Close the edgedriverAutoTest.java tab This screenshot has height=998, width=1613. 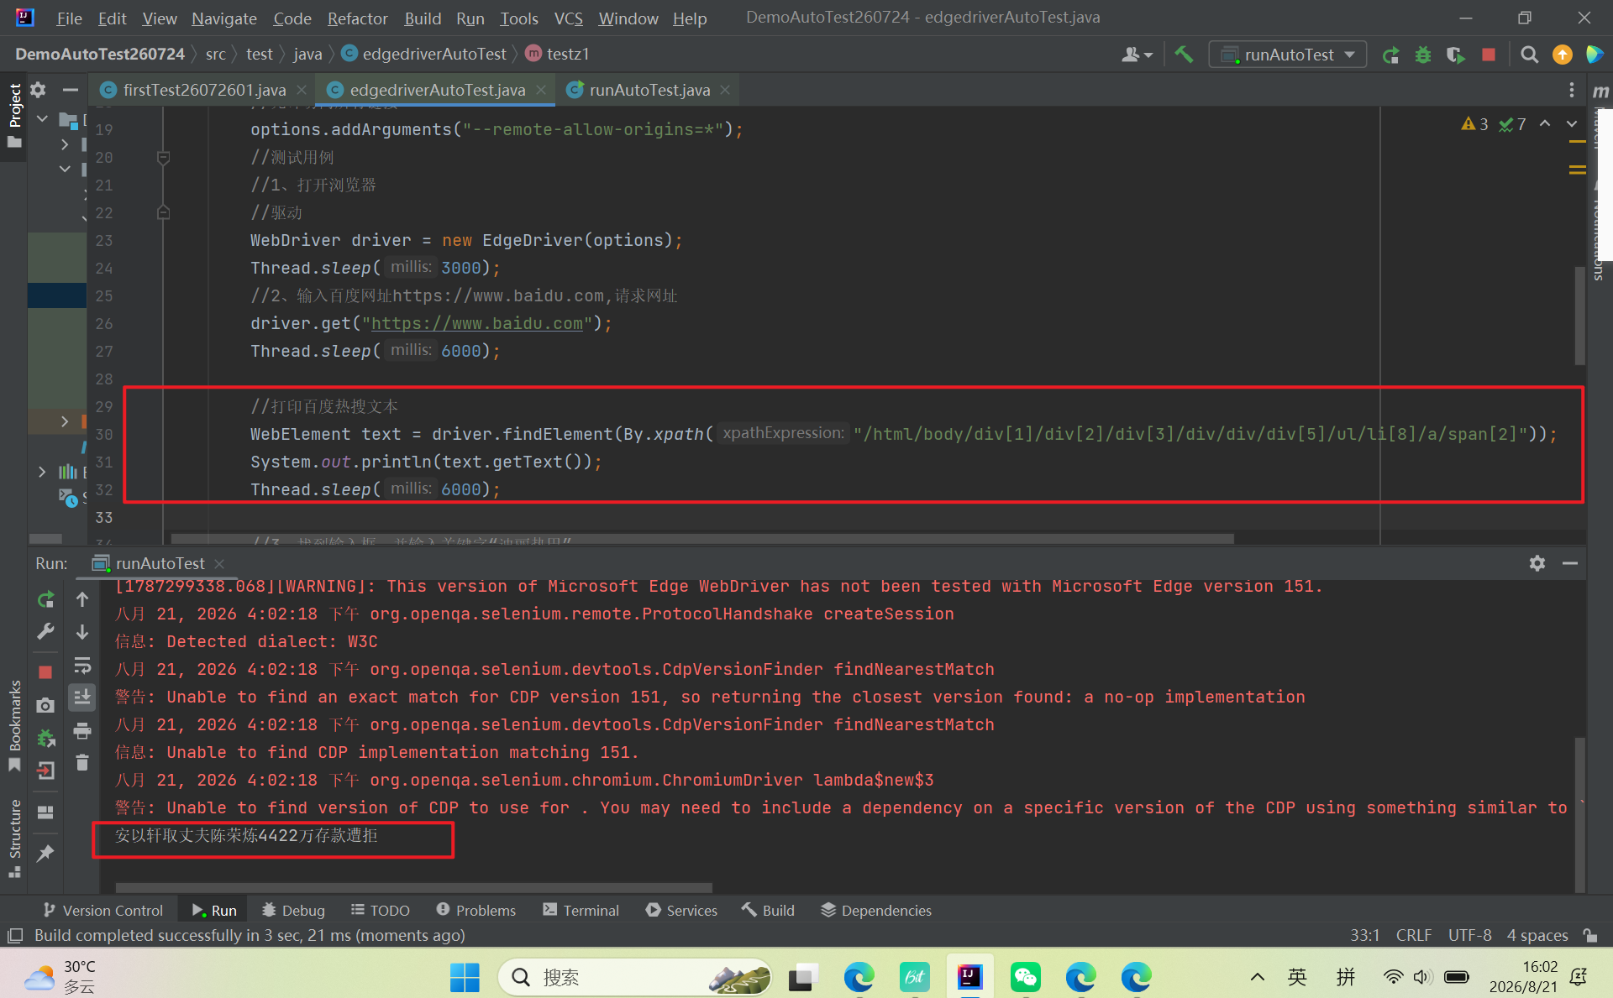541,90
